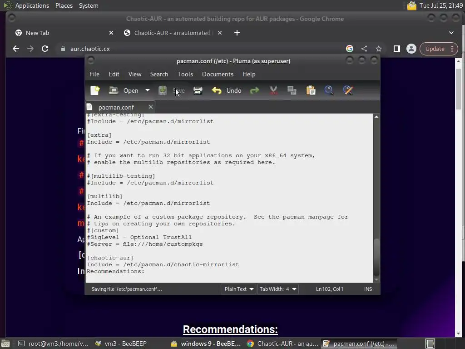The width and height of the screenshot is (465, 349).
Task: Open Chrome profile avatar
Action: (411, 49)
